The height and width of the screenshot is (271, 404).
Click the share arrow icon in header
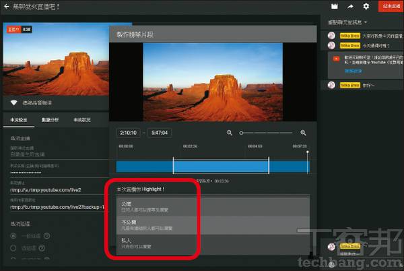[350, 7]
